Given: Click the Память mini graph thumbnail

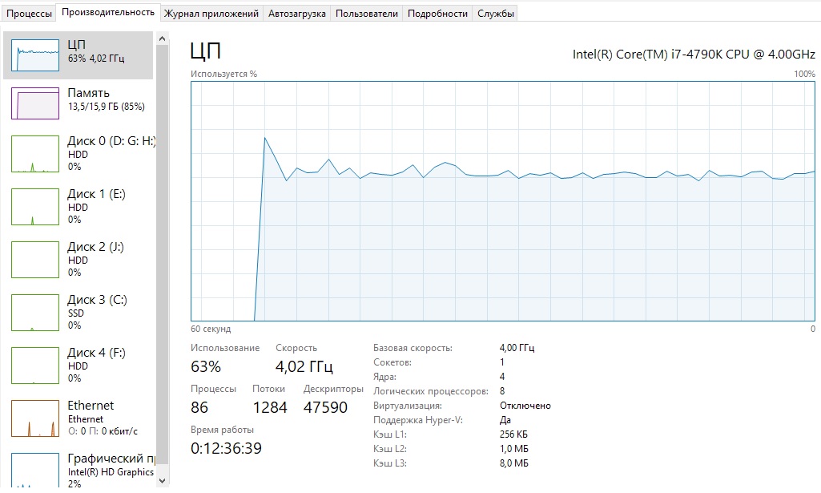Looking at the screenshot, I should click(x=35, y=103).
